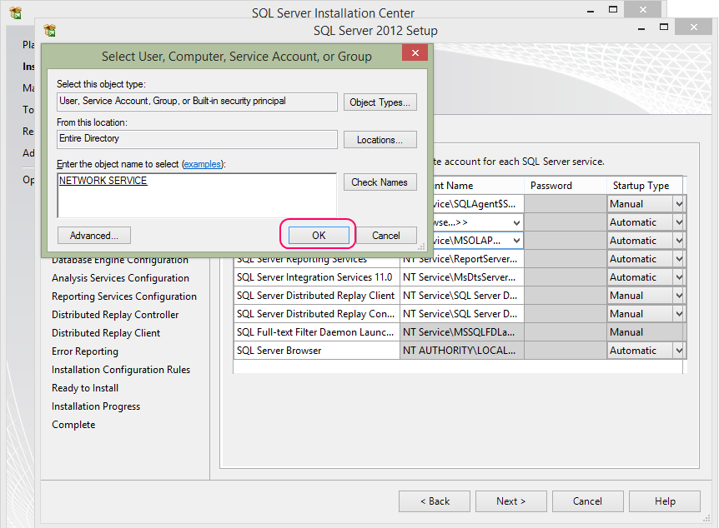Select Installation Configuration Rules step
Viewport: 719px width, 528px height.
(121, 370)
